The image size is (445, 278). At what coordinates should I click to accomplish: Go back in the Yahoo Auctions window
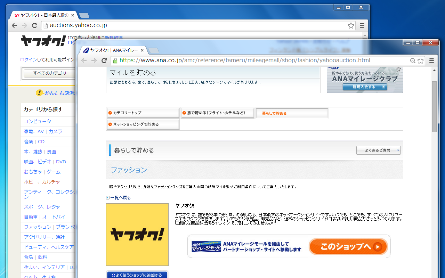pos(14,25)
